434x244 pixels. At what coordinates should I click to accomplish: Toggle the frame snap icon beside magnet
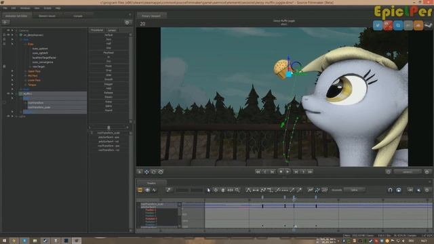(399, 190)
